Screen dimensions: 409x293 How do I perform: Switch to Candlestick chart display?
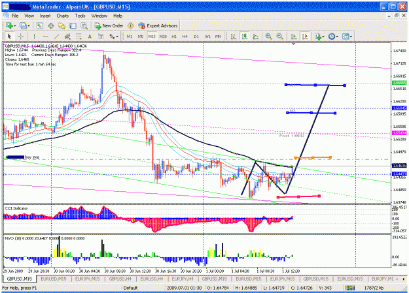245,37
